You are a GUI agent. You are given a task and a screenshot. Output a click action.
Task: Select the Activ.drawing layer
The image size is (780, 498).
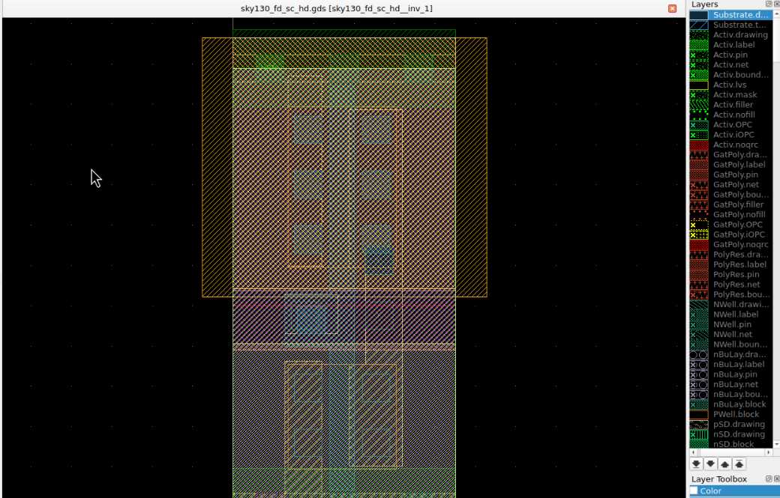tap(739, 34)
